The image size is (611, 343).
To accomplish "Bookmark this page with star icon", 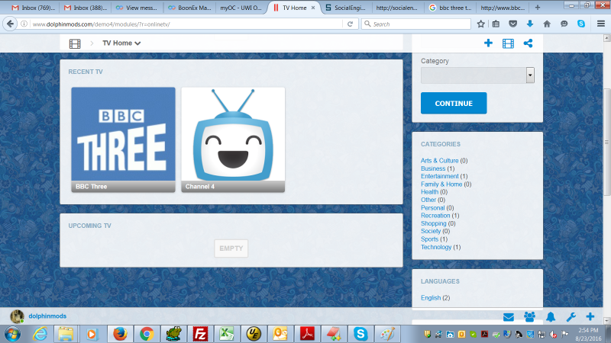I will [481, 24].
